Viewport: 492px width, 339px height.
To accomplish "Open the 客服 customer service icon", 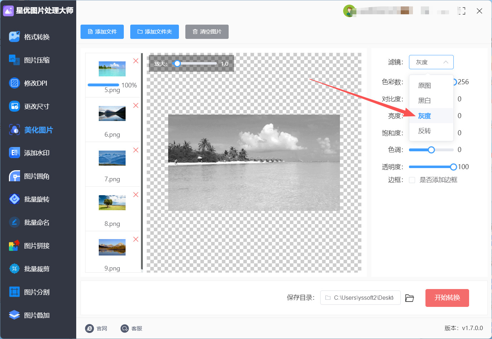I will pos(125,328).
